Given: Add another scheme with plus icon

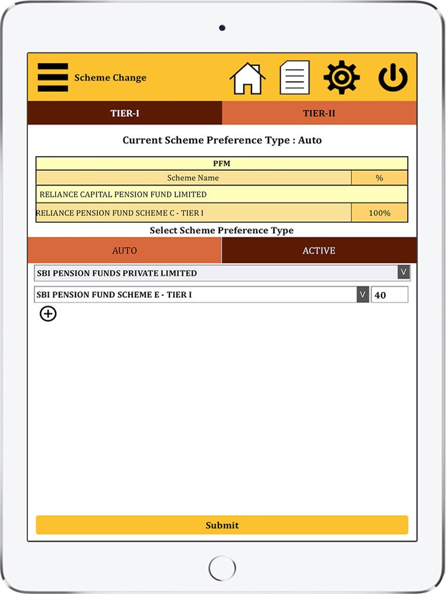Looking at the screenshot, I should (x=48, y=314).
